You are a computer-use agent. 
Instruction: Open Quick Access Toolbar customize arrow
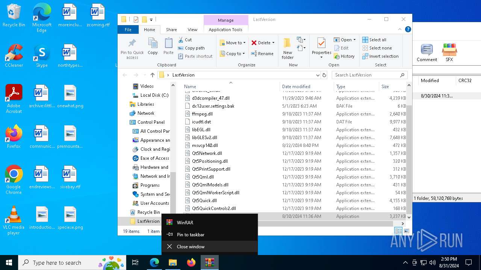151,19
